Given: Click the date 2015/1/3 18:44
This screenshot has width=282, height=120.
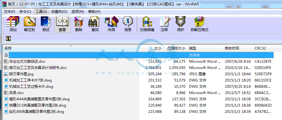Looking at the screenshot, I should pyautogui.click(x=238, y=74).
